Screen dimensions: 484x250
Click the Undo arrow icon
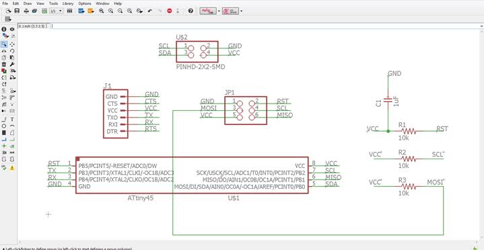tap(150, 11)
